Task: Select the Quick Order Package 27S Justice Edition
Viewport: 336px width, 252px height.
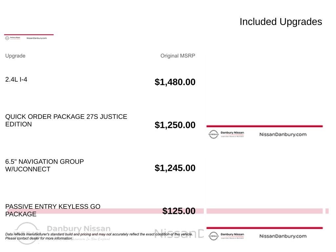Action: click(66, 120)
